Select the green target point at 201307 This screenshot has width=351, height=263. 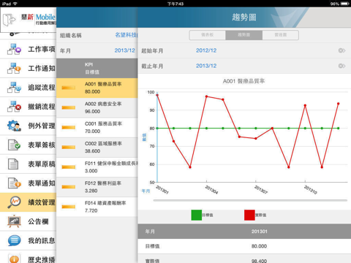(256, 128)
